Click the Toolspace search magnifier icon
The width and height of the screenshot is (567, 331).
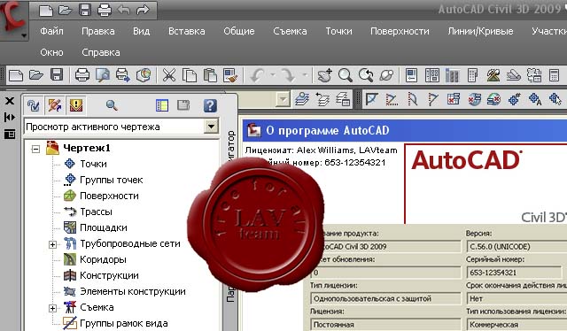coord(112,105)
